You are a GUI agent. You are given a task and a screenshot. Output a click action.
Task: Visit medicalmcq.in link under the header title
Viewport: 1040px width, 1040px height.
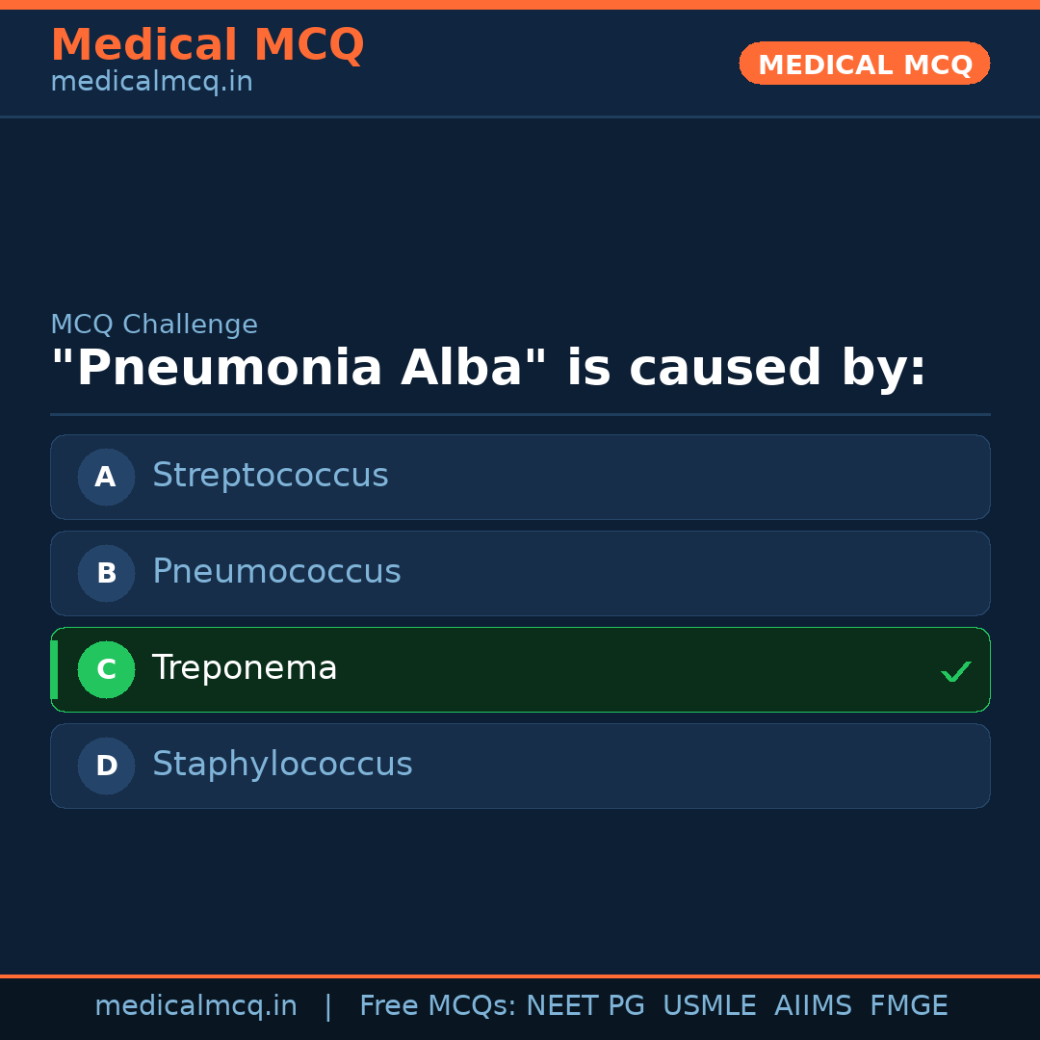151,83
